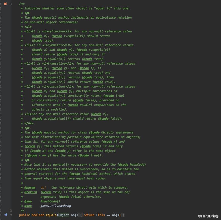Place cursor on the equals method name in the signature

[x=51, y=215]
